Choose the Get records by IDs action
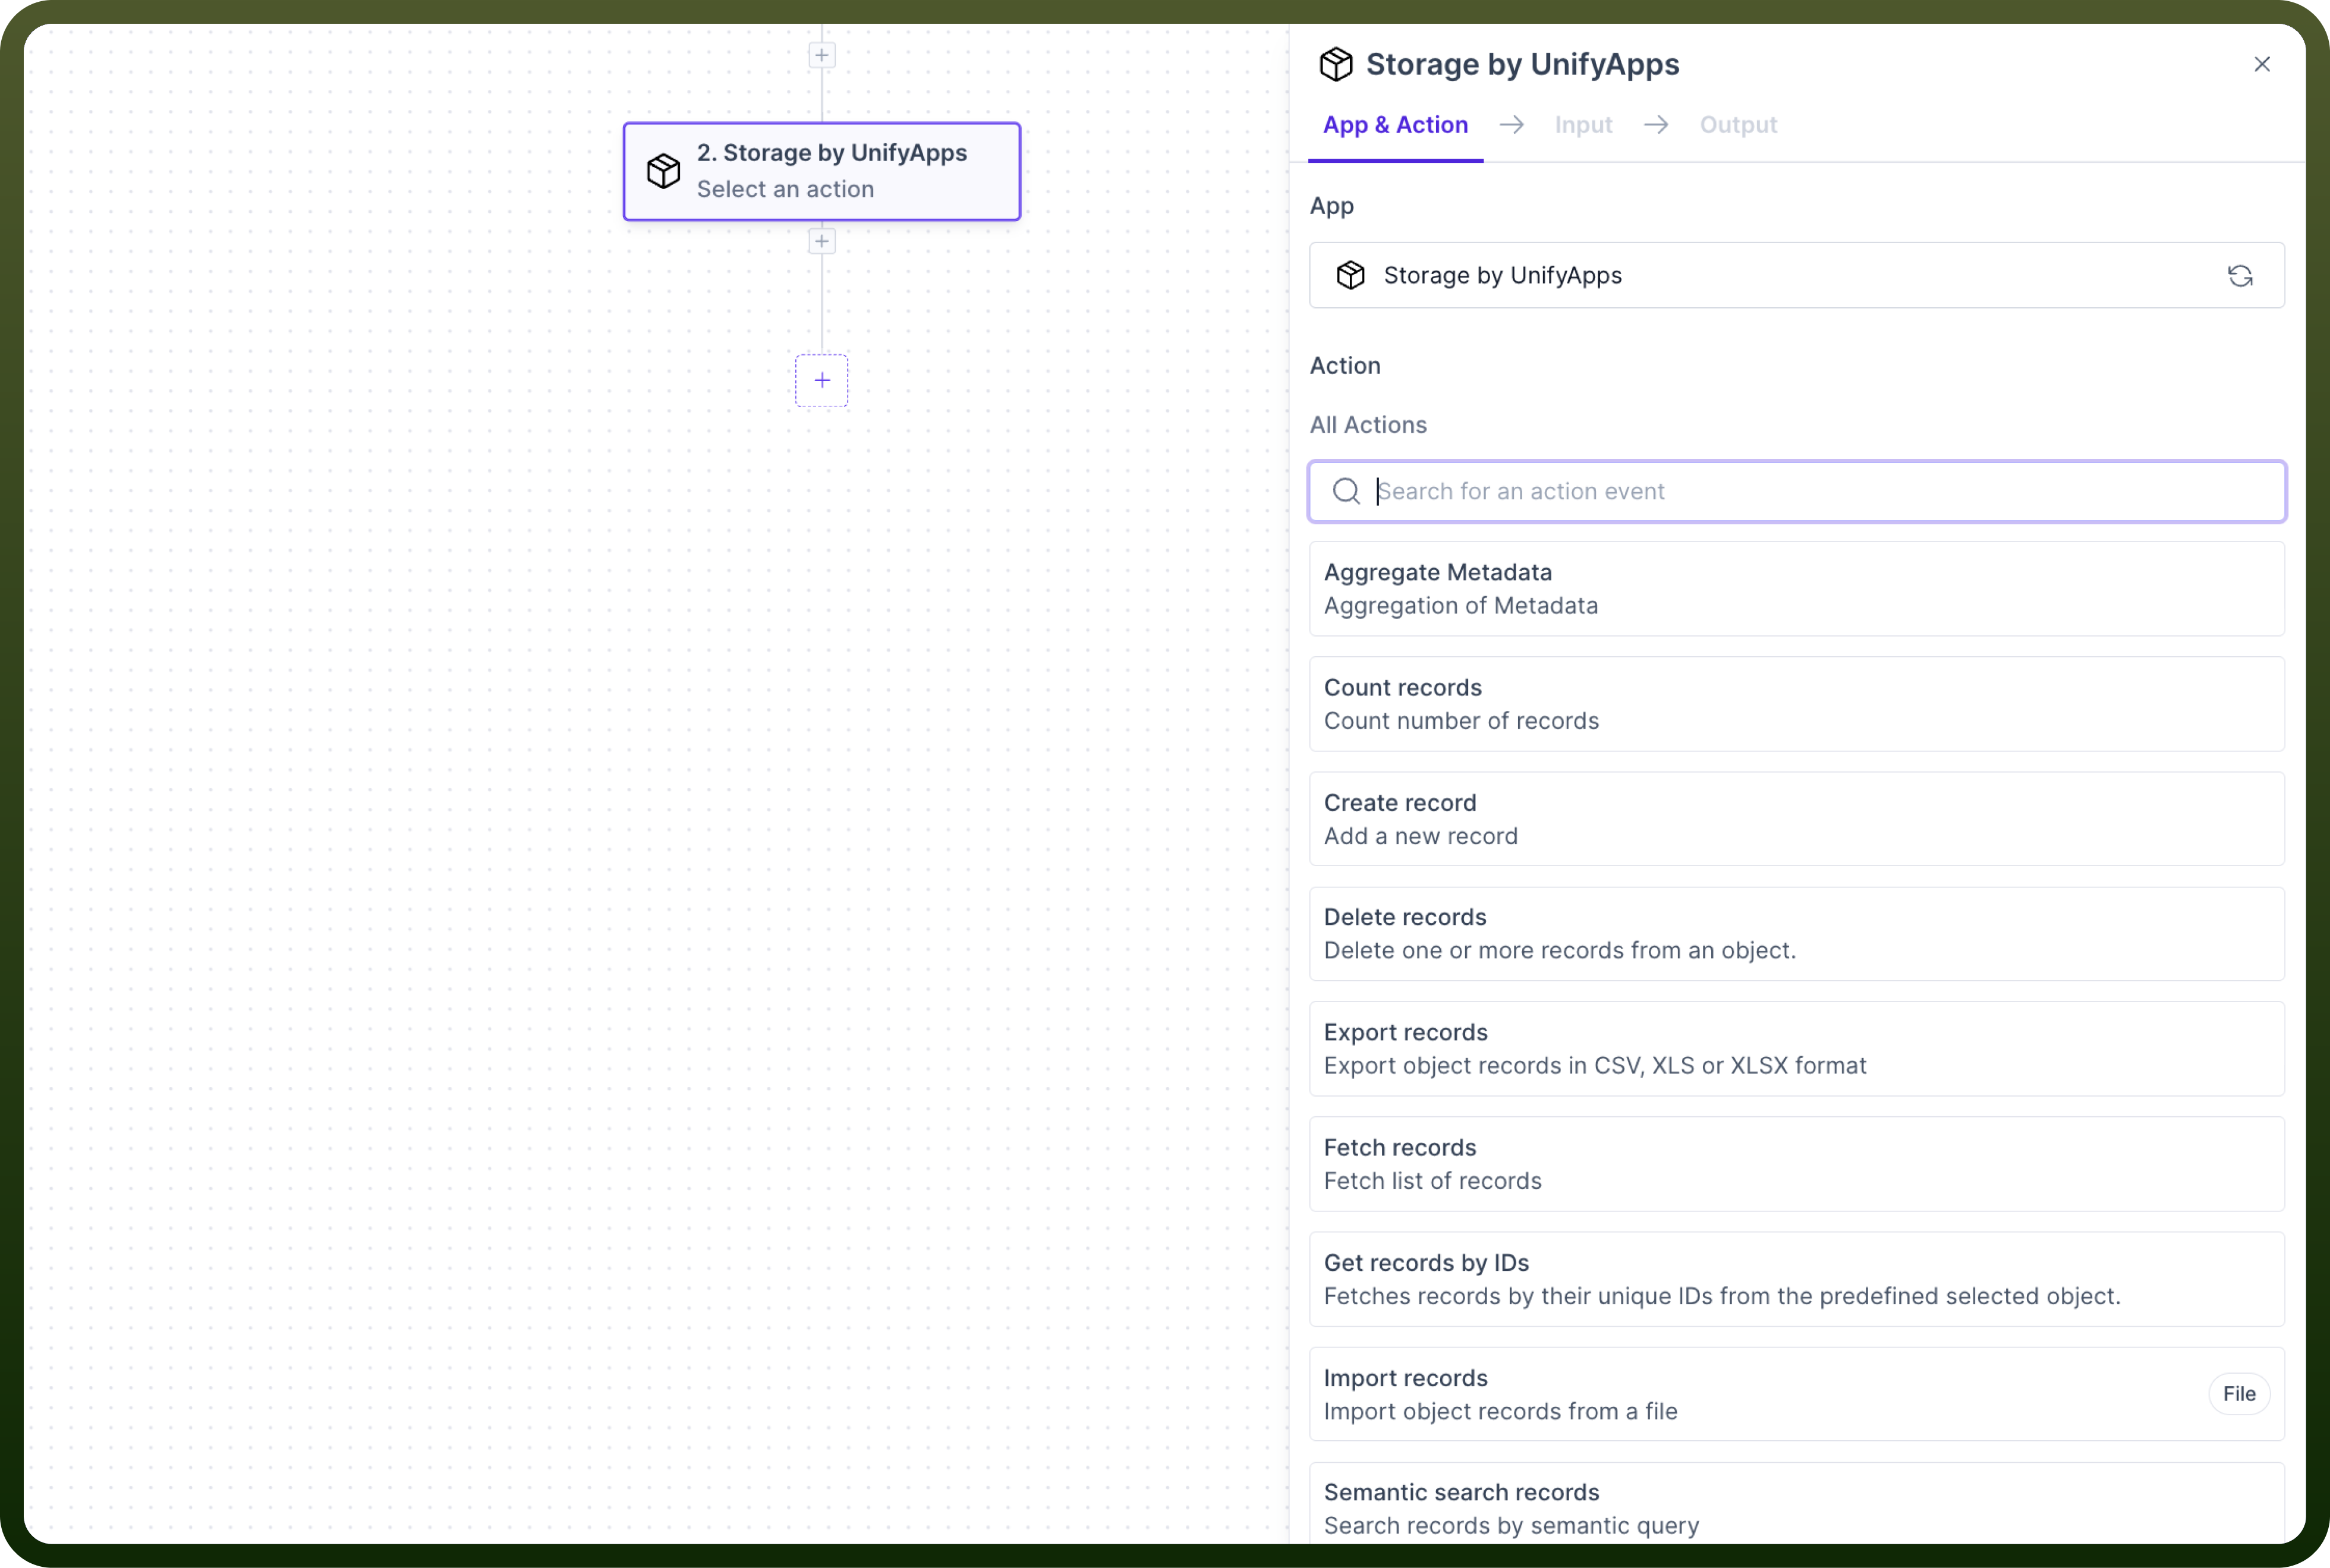The width and height of the screenshot is (2330, 1568). coord(1797,1279)
